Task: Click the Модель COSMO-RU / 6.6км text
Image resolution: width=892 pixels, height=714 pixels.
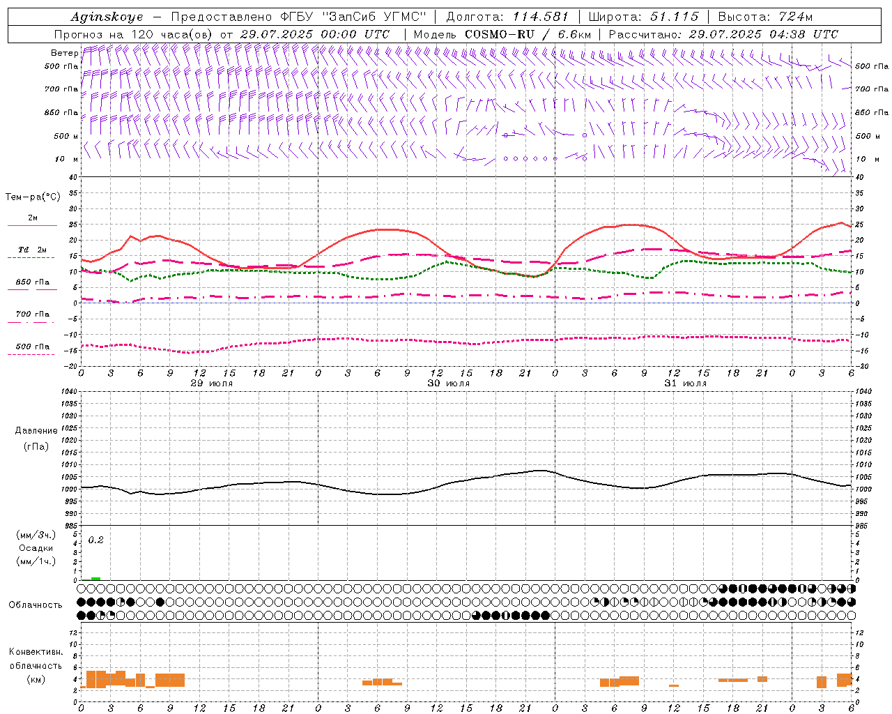Action: [x=502, y=34]
